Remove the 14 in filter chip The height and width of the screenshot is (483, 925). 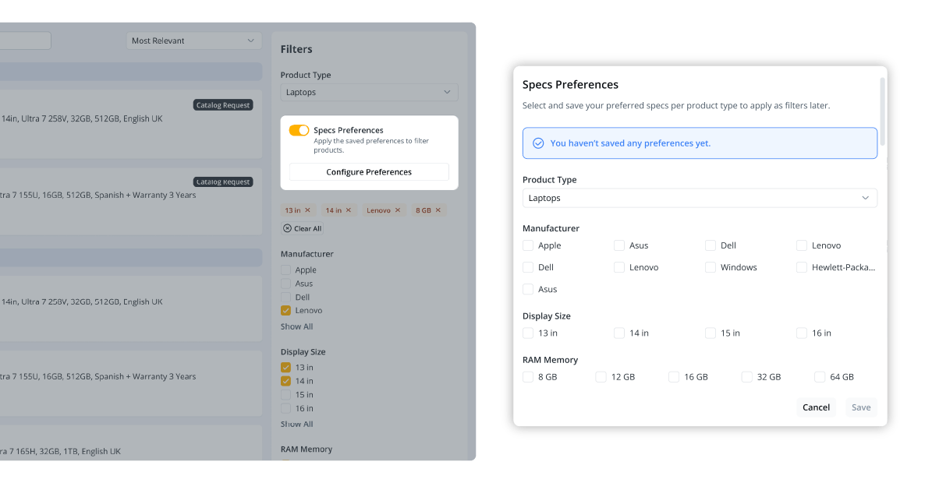click(x=348, y=210)
